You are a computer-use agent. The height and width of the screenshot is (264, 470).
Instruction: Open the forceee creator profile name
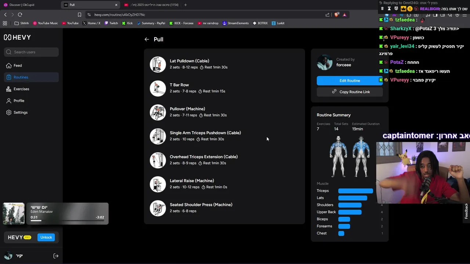pyautogui.click(x=344, y=65)
